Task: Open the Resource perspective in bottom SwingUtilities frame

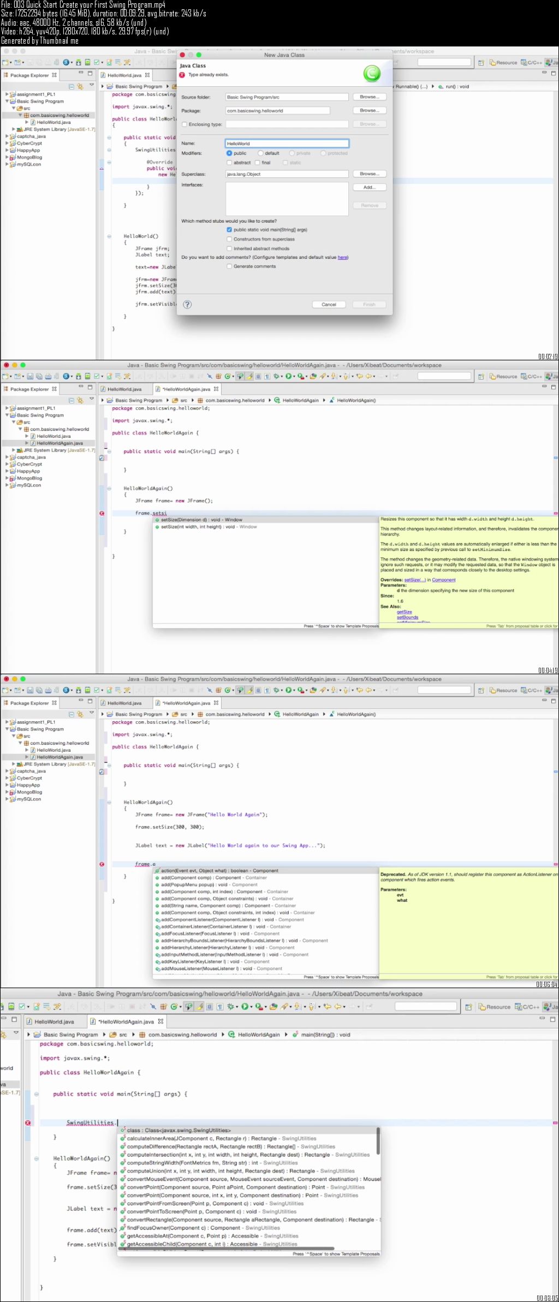Action: 495,1007
